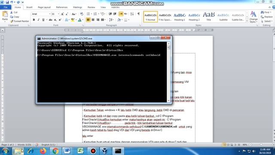Image resolution: width=275 pixels, height=155 pixels.
Task: Apply the Title style
Action: click(209, 17)
